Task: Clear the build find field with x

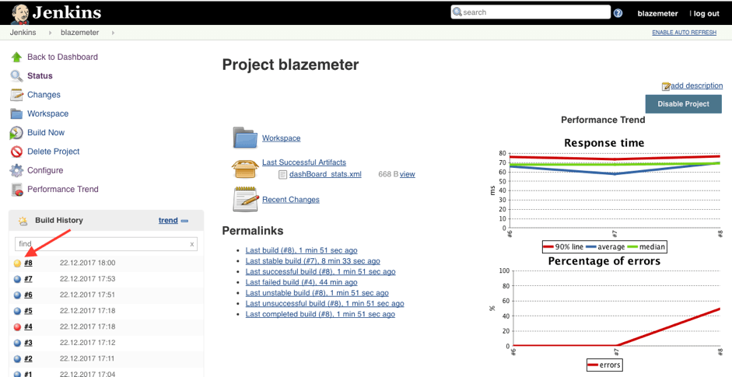Action: click(x=192, y=244)
